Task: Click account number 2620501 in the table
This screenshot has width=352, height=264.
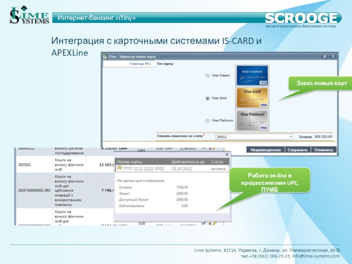Action: (25, 165)
